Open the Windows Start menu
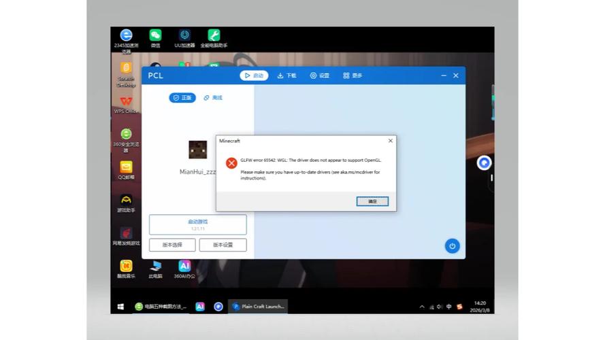Screen dimensions: 605x340 [x=120, y=307]
